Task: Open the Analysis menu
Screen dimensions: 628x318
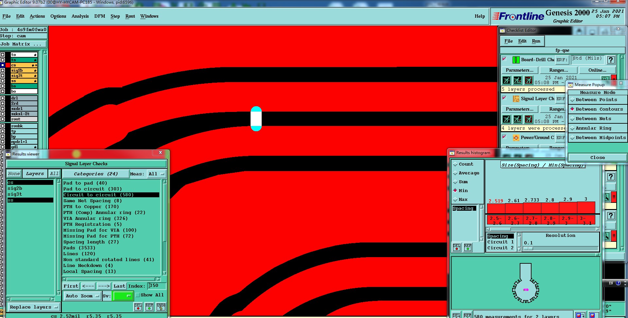Action: 80,16
